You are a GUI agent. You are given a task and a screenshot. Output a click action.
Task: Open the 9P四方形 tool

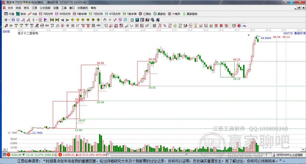pyautogui.click(x=63, y=14)
